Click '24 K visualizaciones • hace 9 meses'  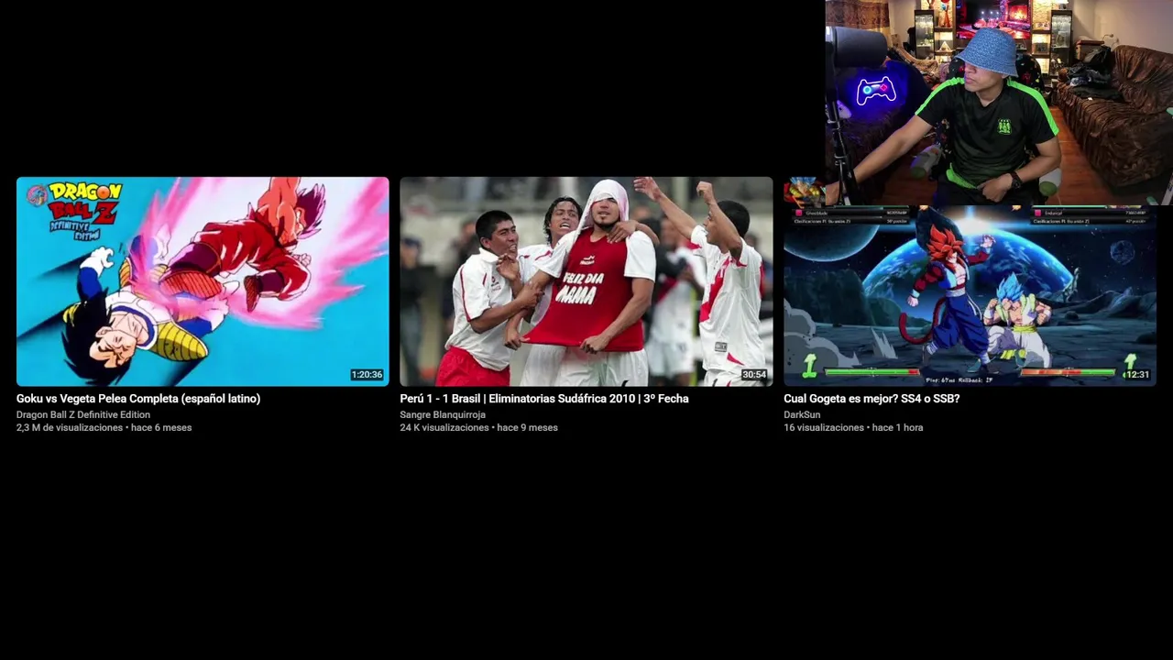(478, 427)
